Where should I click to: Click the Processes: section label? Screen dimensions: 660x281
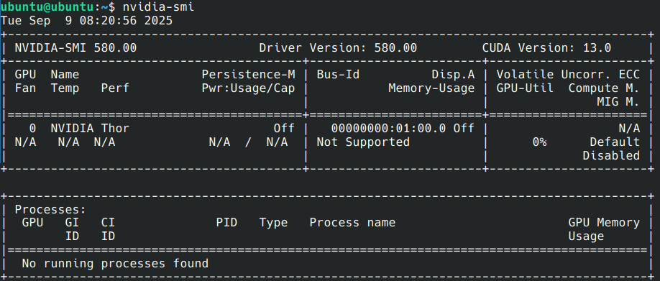coord(50,209)
